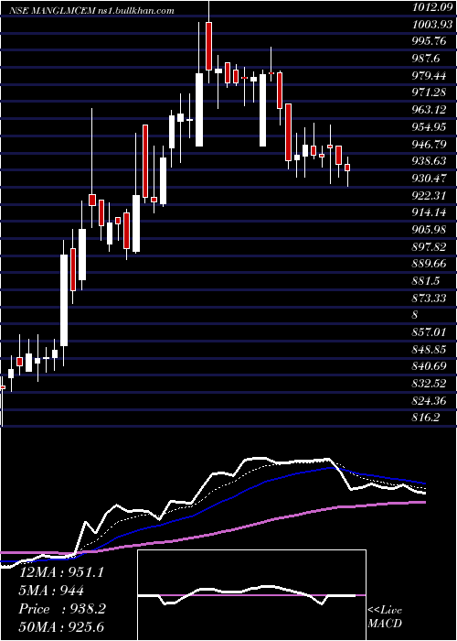Click the 954.95 price label
The width and height of the screenshot is (457, 641).
(x=430, y=127)
